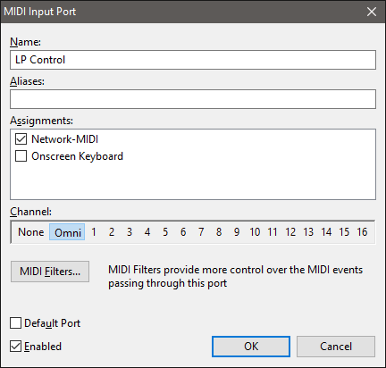Choose MIDI channel 4
The width and height of the screenshot is (386, 368).
pyautogui.click(x=147, y=232)
